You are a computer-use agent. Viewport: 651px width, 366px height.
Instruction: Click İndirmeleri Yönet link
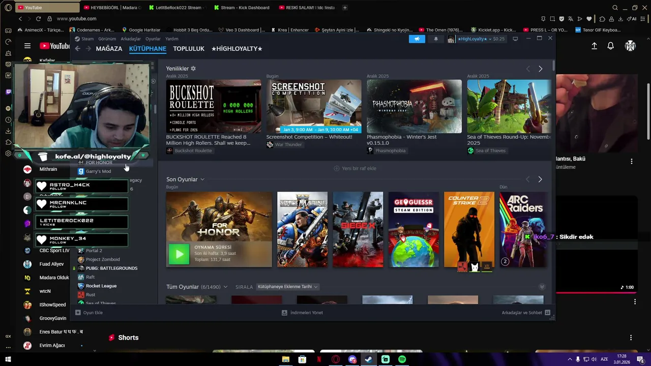[302, 313]
